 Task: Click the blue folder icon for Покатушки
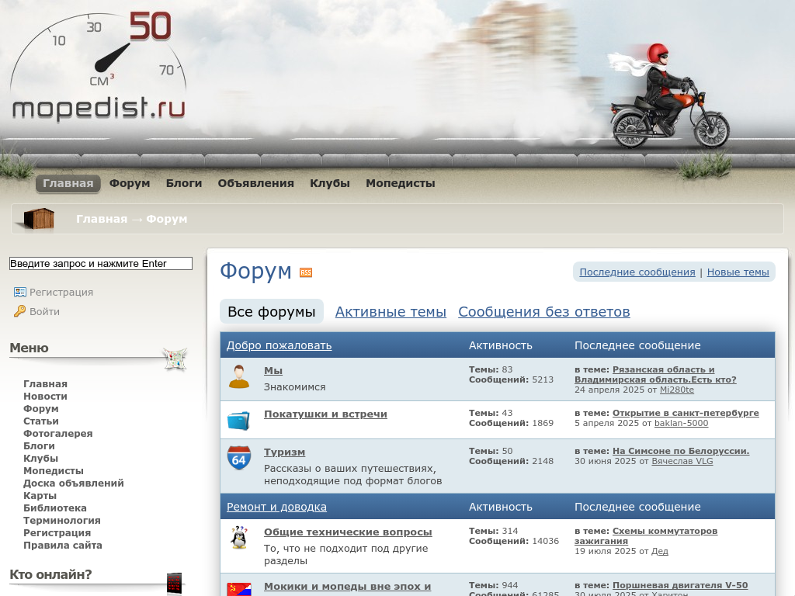(238, 421)
